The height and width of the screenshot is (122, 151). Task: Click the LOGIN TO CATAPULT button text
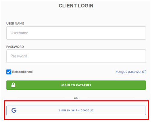(76, 85)
